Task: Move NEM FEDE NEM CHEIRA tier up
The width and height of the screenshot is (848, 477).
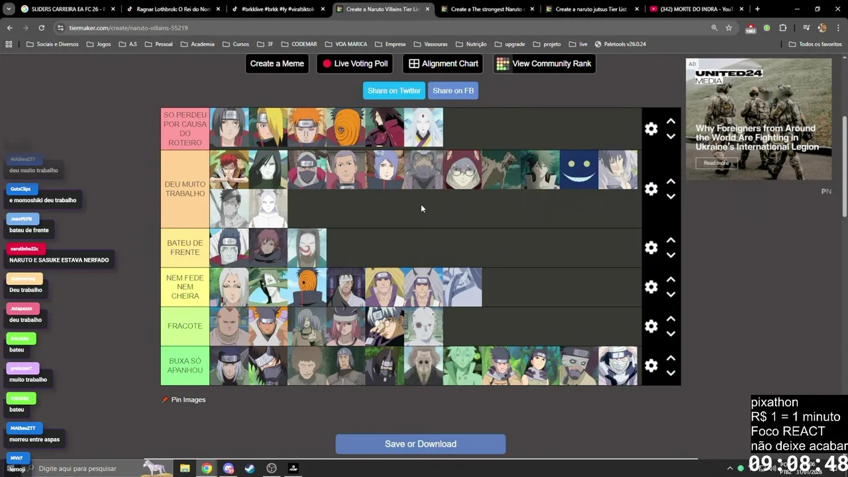Action: click(670, 279)
